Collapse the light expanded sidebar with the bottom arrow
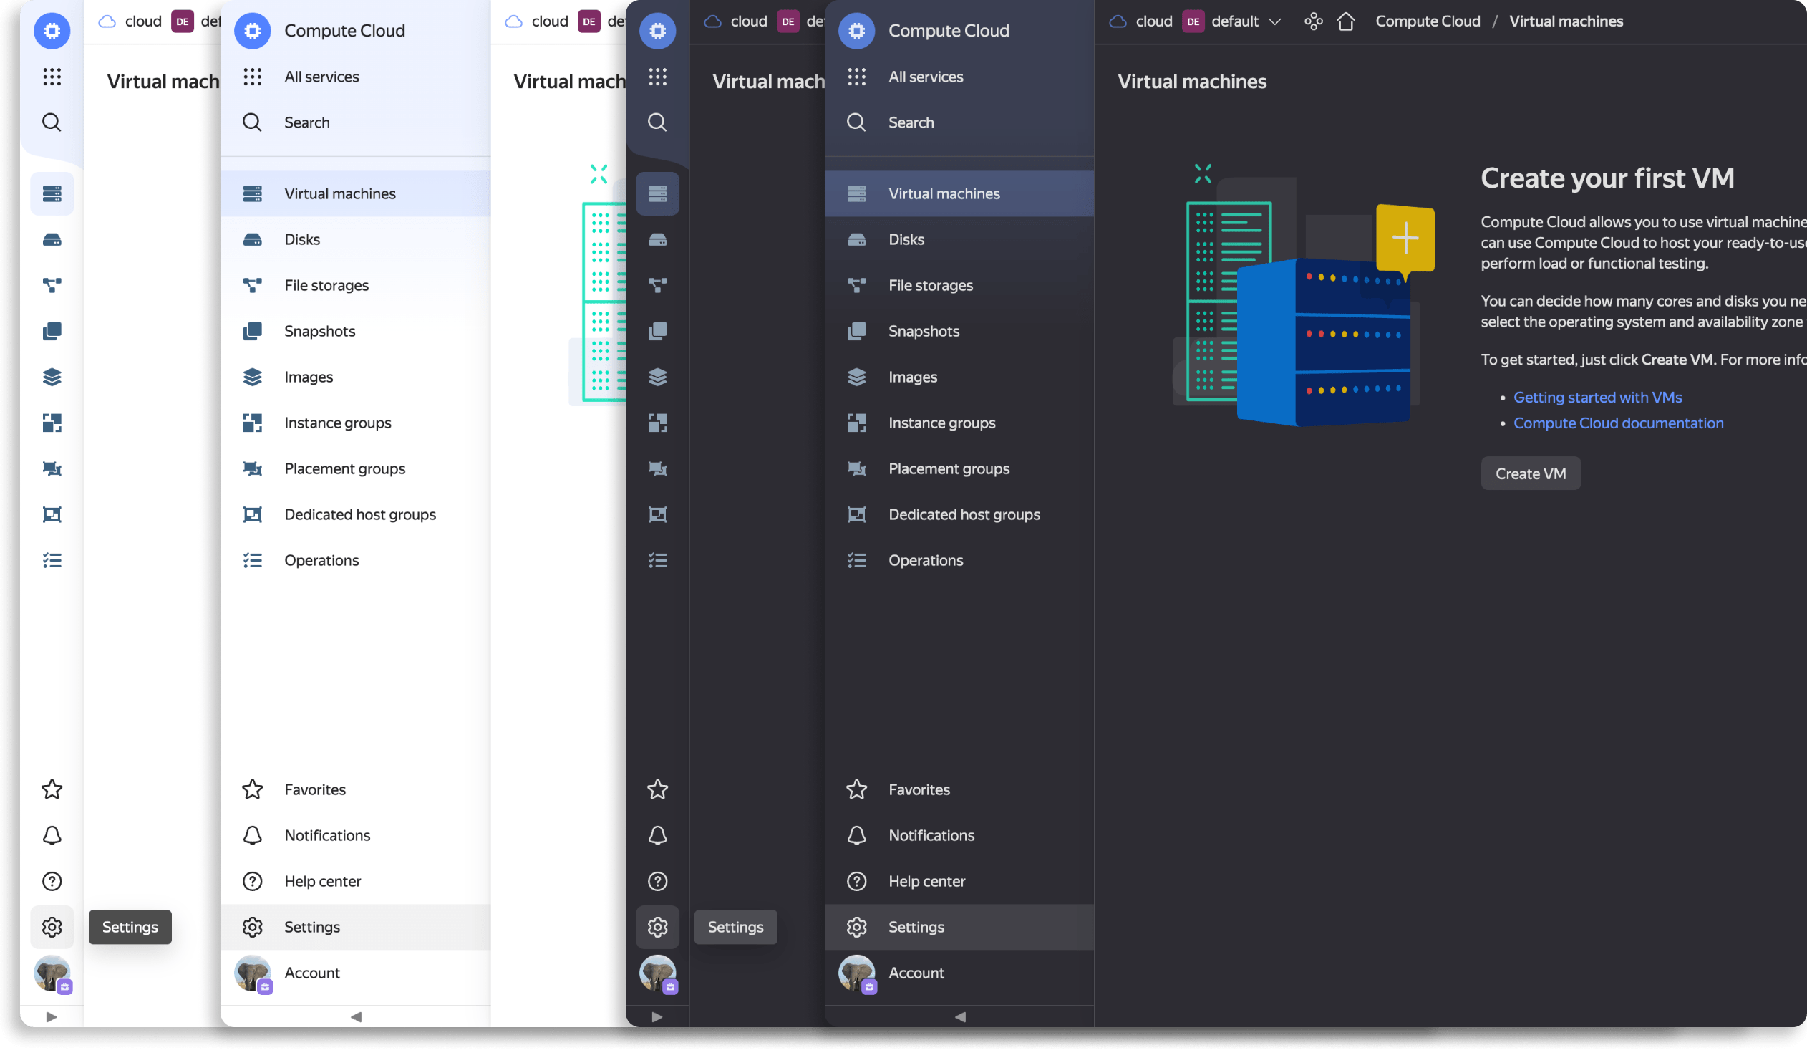This screenshot has width=1807, height=1063. tap(356, 1016)
